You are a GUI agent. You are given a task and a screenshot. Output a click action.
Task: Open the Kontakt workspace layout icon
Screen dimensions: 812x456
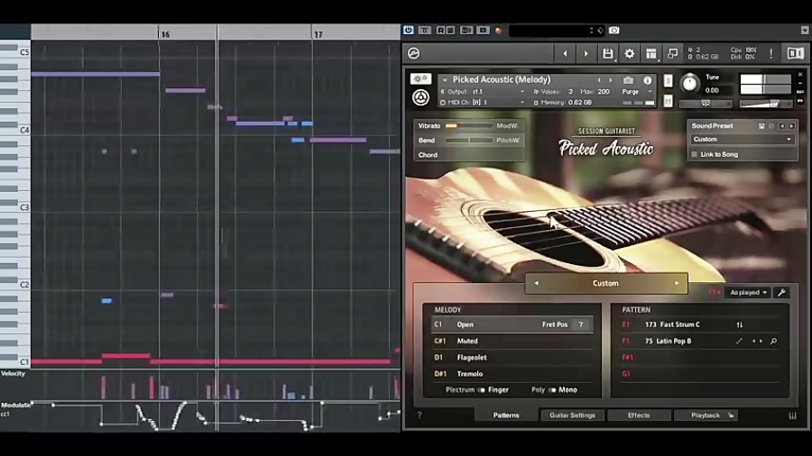[x=651, y=53]
